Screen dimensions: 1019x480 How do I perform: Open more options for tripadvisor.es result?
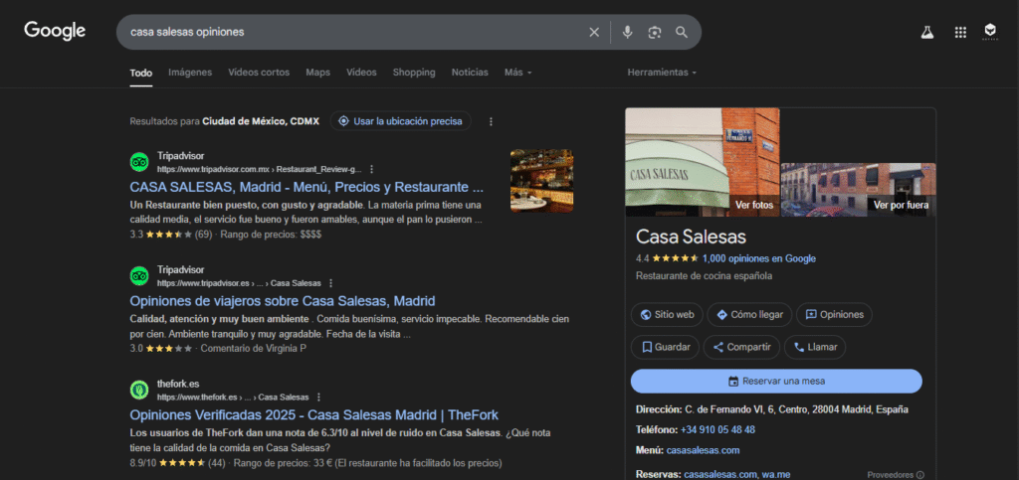point(330,283)
